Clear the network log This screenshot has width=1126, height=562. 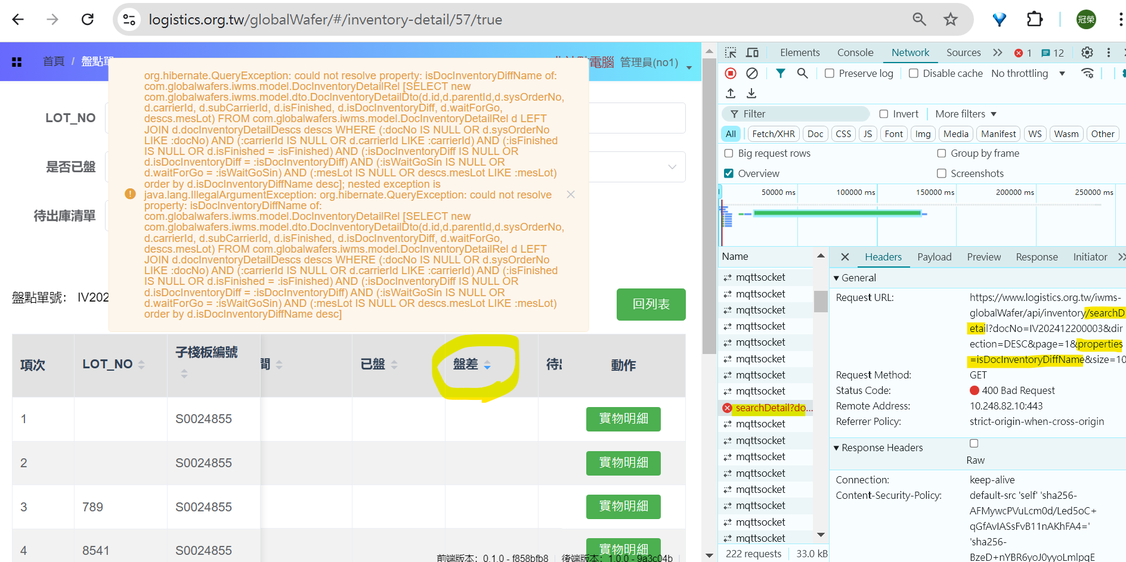coord(752,73)
